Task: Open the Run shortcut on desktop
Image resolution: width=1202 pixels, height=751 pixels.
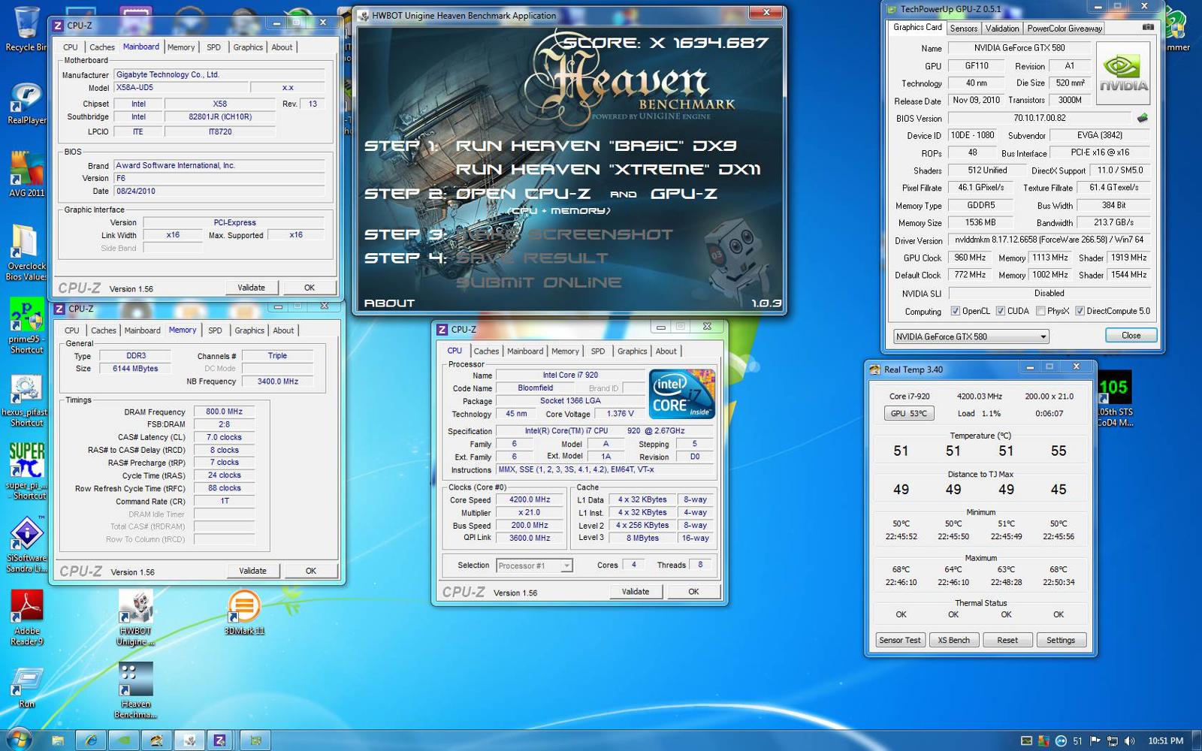Action: [x=26, y=687]
